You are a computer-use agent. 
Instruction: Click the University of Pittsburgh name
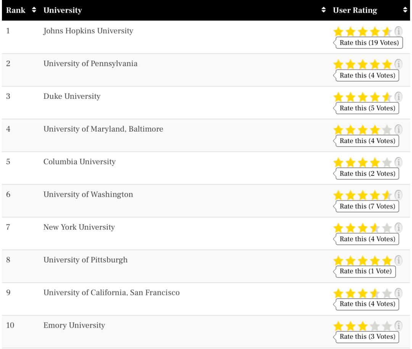(x=85, y=260)
